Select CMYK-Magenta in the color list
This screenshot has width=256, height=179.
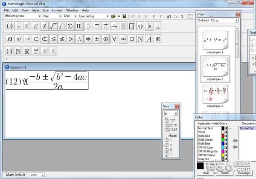208,151
